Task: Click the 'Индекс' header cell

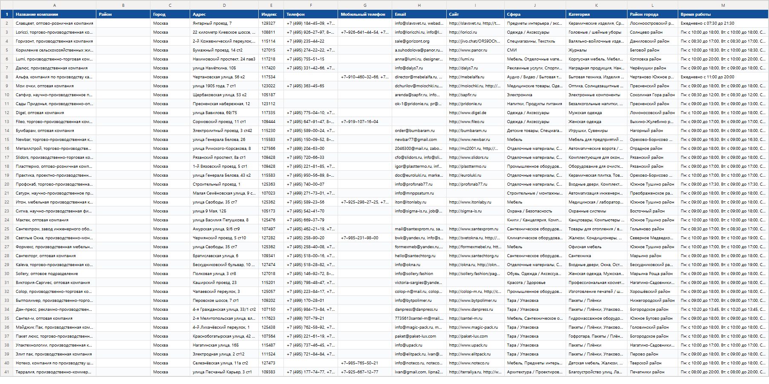Action: click(x=271, y=14)
